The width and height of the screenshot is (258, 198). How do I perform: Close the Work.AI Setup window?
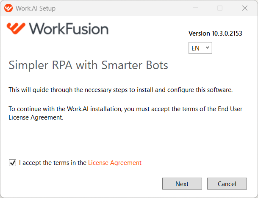click(x=245, y=8)
